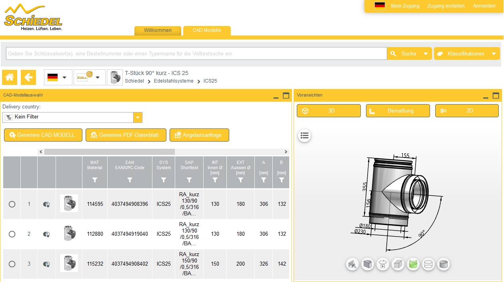Click the Anmelden link

[x=484, y=6]
